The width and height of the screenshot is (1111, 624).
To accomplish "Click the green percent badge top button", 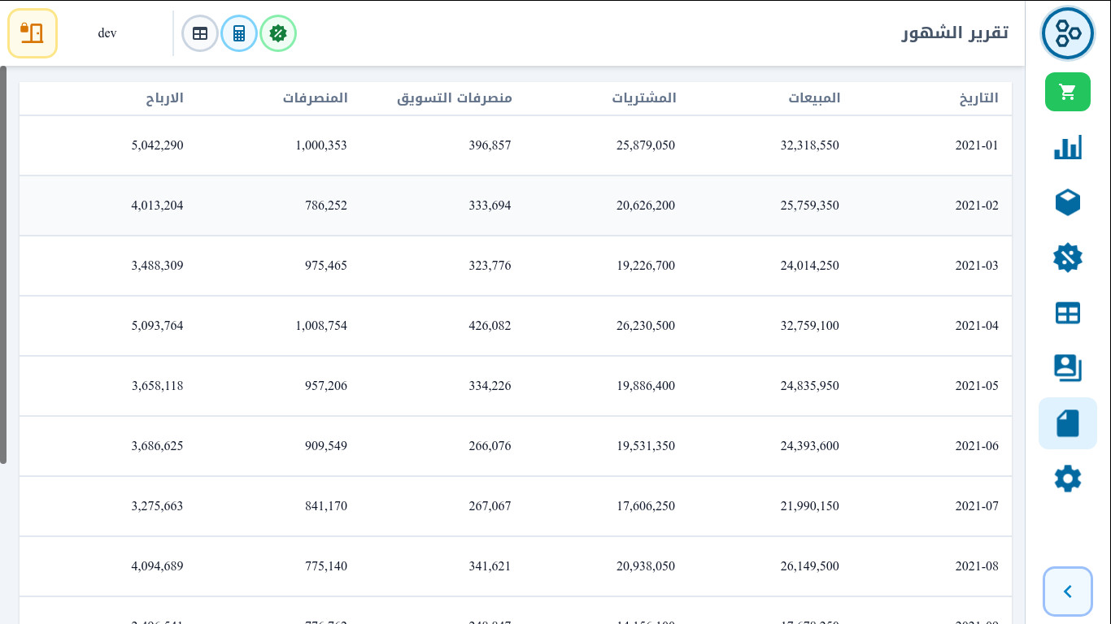I will coord(278,33).
